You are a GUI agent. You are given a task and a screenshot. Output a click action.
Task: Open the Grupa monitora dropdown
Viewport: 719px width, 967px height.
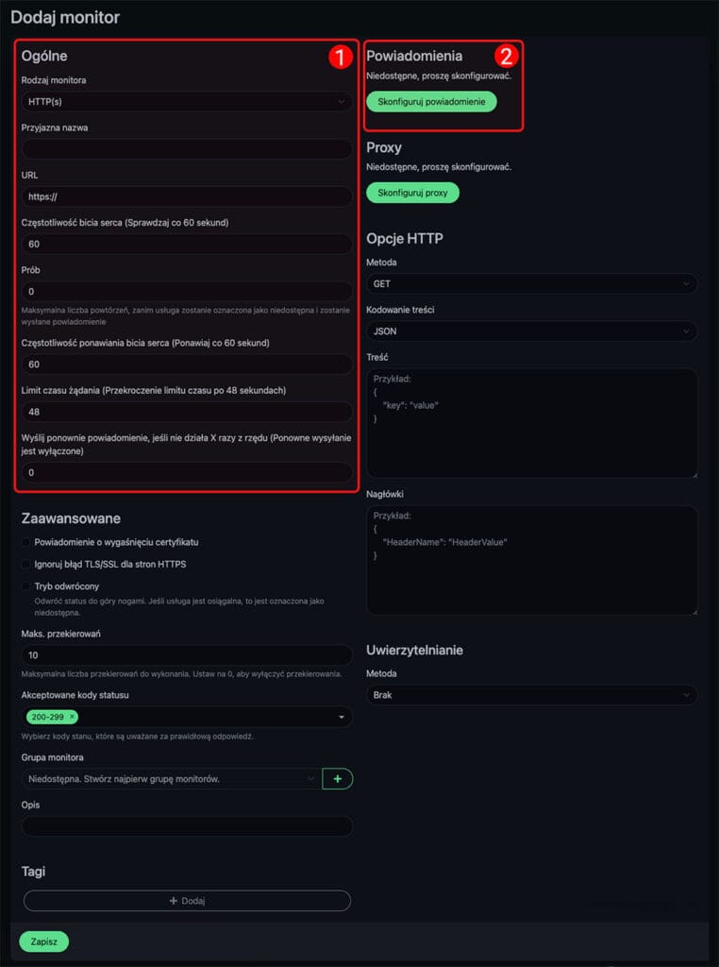171,779
